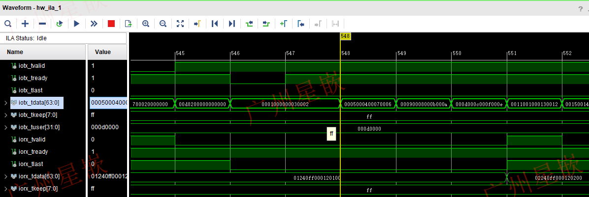Toggle auto re-trigger icon

[60, 24]
